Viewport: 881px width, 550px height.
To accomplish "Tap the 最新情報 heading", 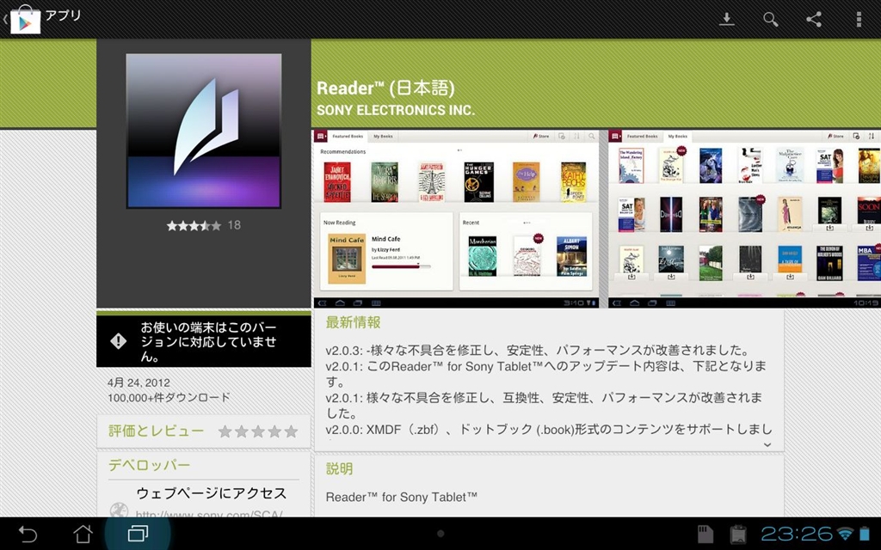I will pos(353,322).
